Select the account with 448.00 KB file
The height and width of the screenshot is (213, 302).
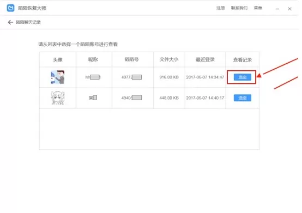point(242,98)
